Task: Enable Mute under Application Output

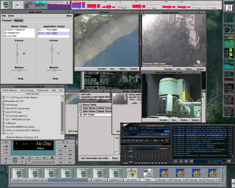Action: click(51, 79)
